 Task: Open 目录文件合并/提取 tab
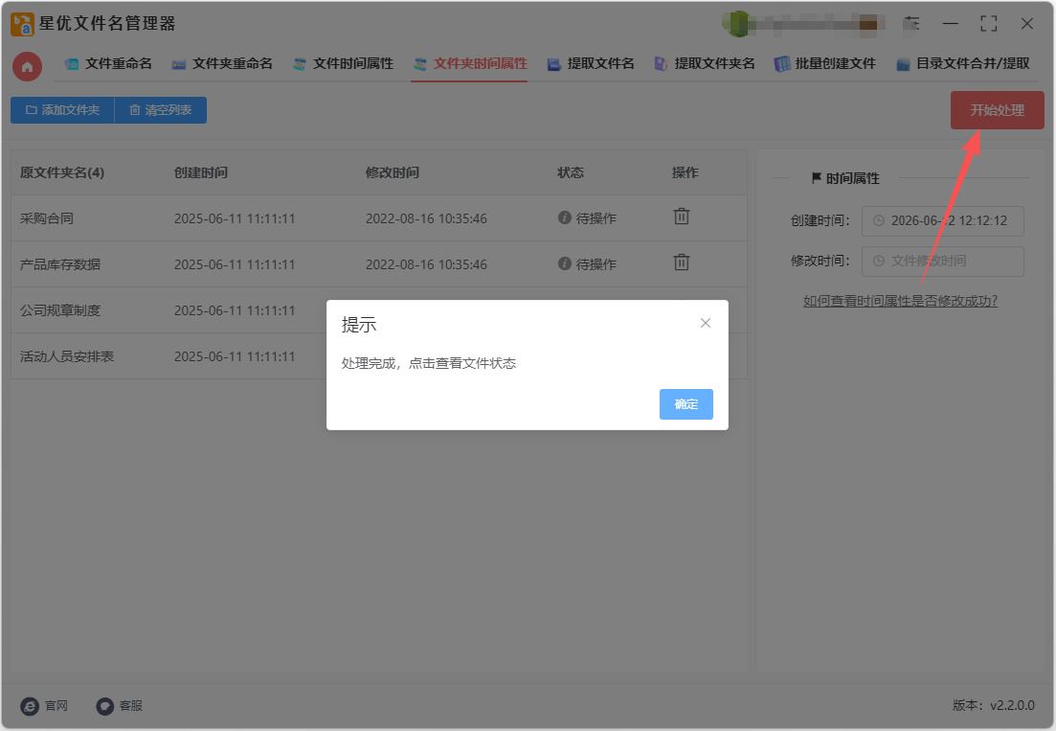[x=962, y=63]
